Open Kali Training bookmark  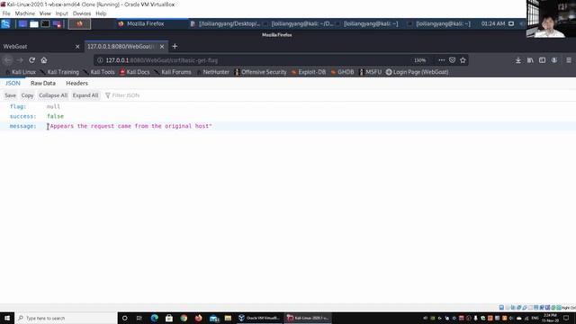tap(60, 72)
